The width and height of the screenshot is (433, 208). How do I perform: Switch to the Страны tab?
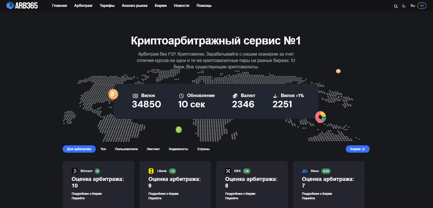click(203, 149)
